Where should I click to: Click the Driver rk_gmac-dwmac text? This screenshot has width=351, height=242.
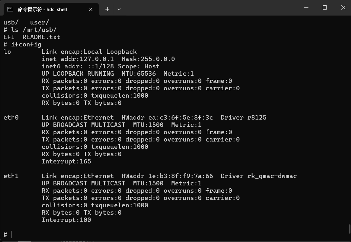[x=259, y=176]
